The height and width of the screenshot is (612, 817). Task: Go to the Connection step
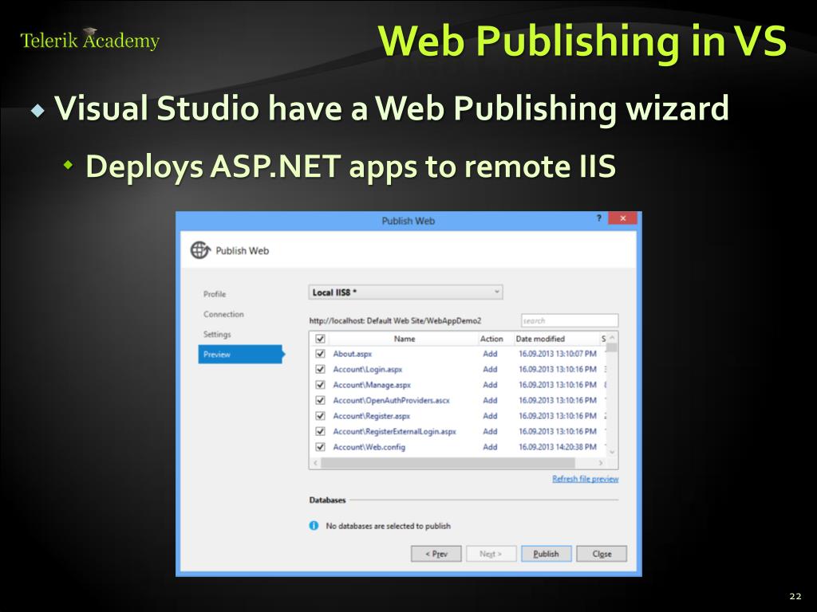coord(223,314)
